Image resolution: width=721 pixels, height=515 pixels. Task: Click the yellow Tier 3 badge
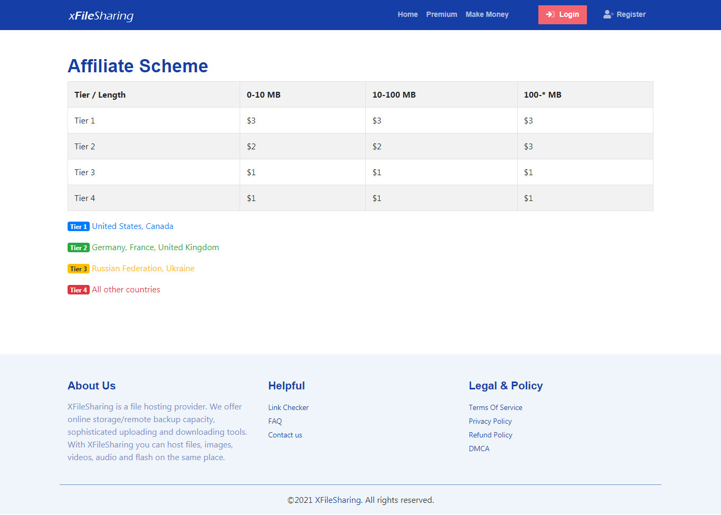79,269
